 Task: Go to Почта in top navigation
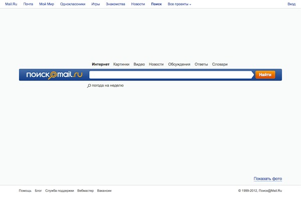pos(28,4)
